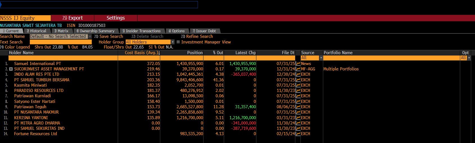This screenshot has width=475, height=143.
Task: Open Search Name dropdown
Action: click(90, 36)
